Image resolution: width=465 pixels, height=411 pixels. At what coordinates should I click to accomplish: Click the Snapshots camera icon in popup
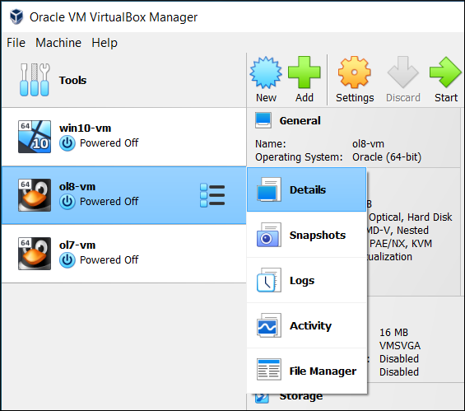(x=268, y=235)
